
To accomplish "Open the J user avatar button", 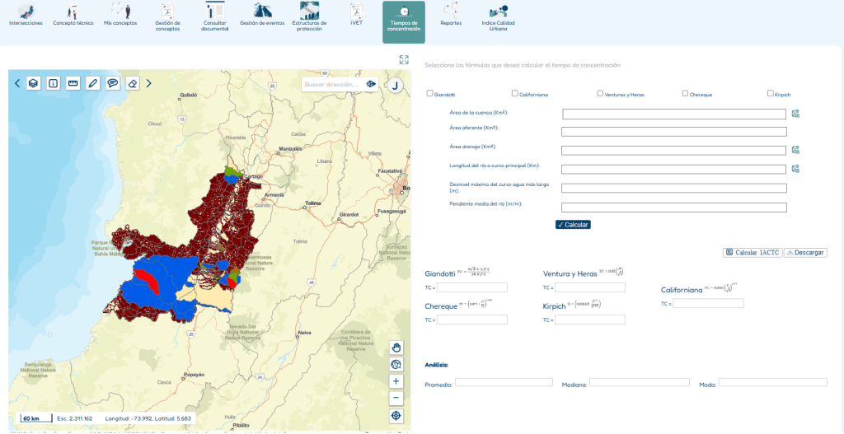I will (396, 86).
